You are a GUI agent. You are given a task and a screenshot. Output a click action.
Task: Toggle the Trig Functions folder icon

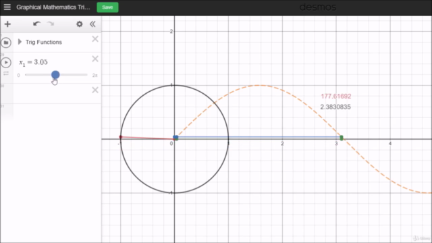pyautogui.click(x=6, y=43)
